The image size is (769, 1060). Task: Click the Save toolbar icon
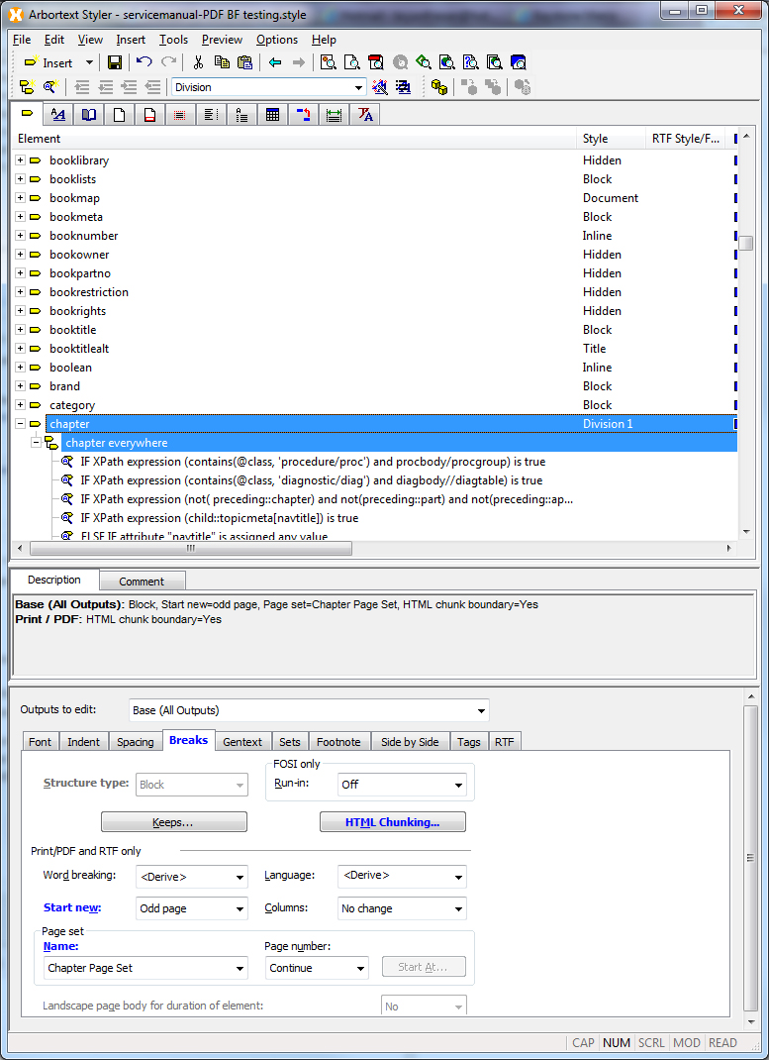coord(115,62)
